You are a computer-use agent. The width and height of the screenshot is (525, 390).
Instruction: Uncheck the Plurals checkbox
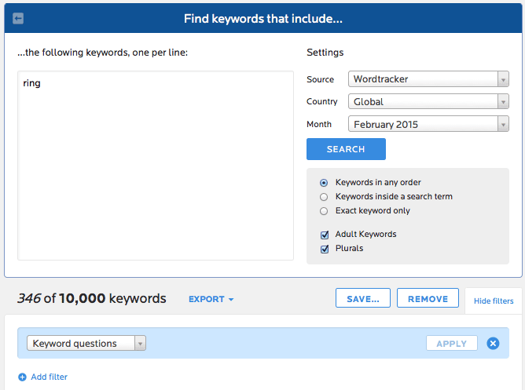coord(325,249)
